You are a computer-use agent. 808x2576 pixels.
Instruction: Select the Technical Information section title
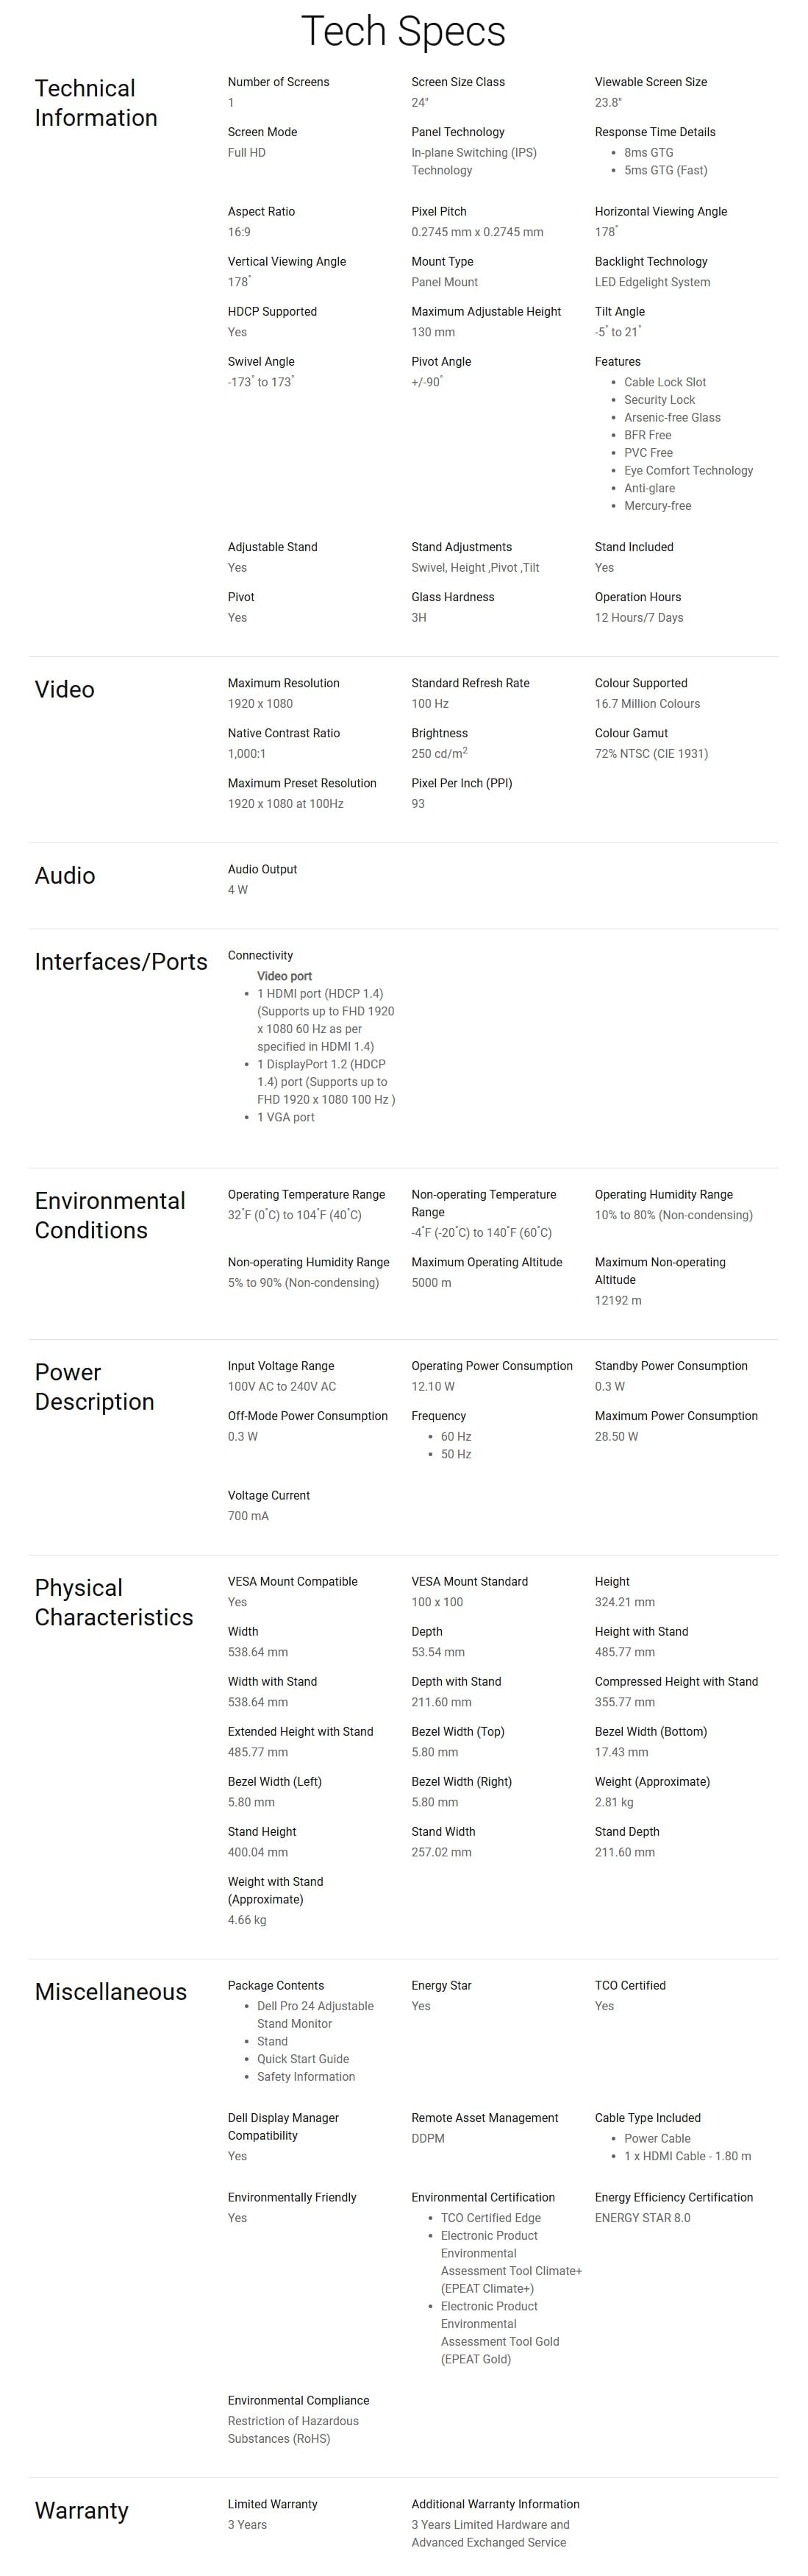click(x=96, y=103)
